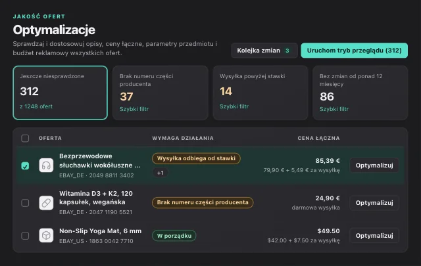Open the Witamina D3 + K2 offer title
The height and width of the screenshot is (266, 421).
coord(96,198)
